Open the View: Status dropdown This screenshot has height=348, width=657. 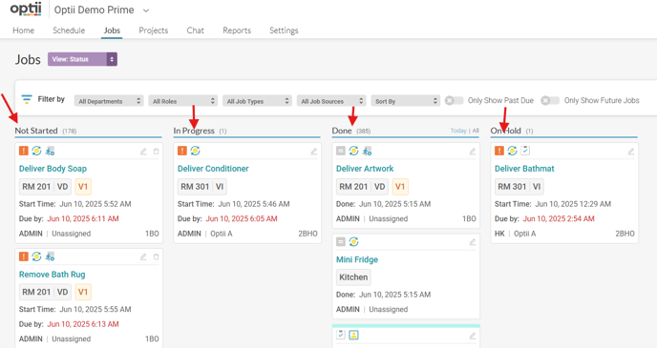(82, 59)
